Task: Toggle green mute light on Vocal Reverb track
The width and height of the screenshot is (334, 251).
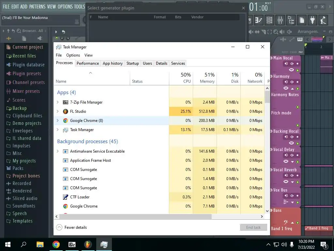Action: click(x=297, y=182)
